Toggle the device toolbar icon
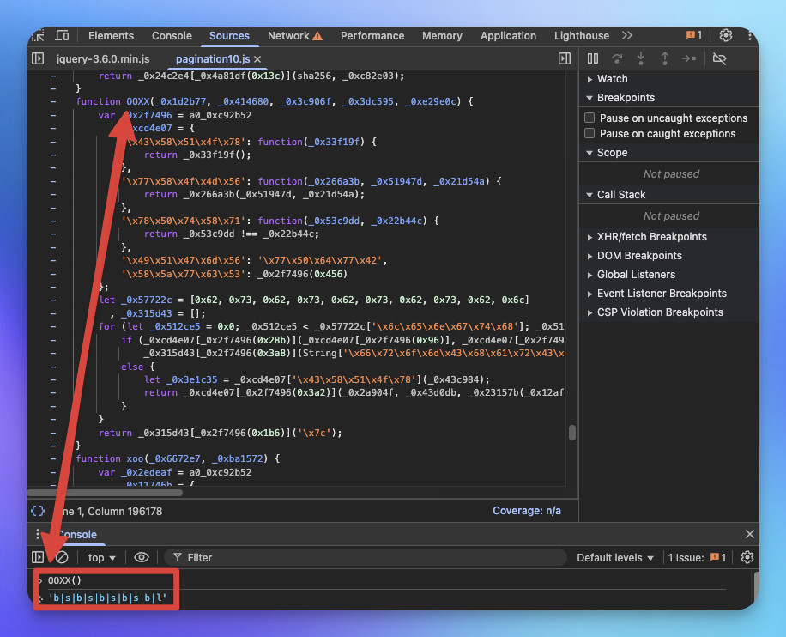Image resolution: width=786 pixels, height=637 pixels. click(x=62, y=35)
